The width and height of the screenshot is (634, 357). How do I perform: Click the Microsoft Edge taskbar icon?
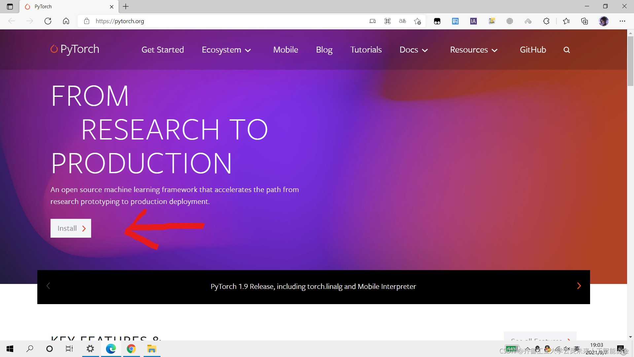pyautogui.click(x=111, y=349)
